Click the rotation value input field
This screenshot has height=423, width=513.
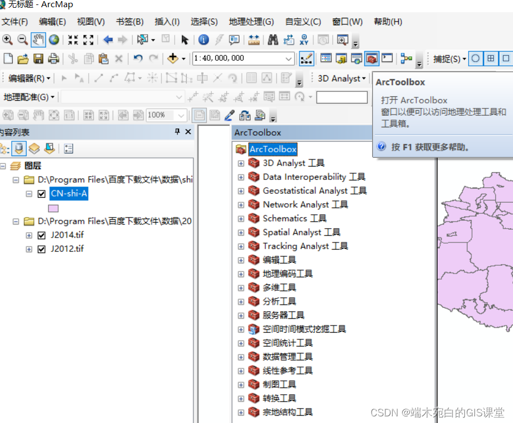(x=342, y=97)
